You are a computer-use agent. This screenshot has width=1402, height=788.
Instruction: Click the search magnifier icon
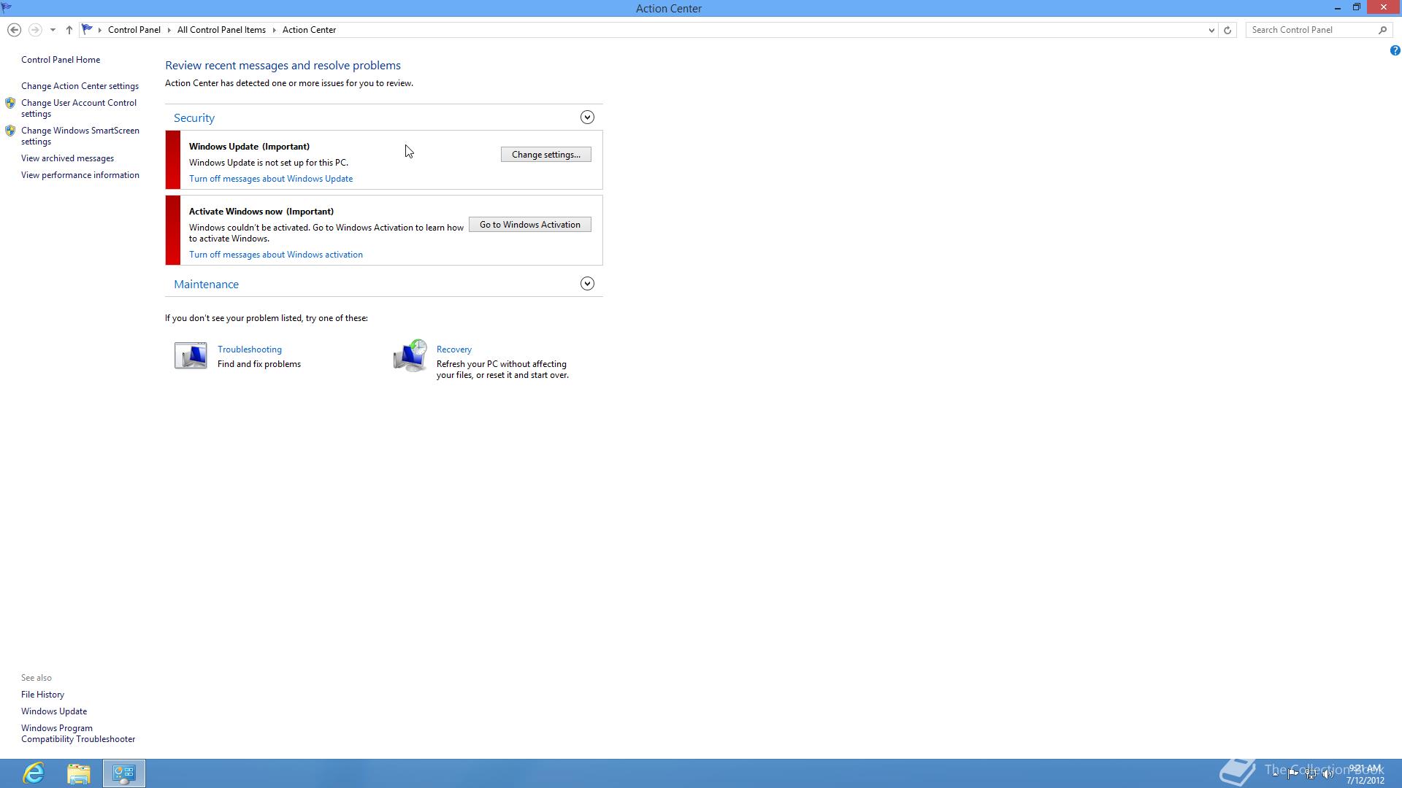coord(1382,30)
